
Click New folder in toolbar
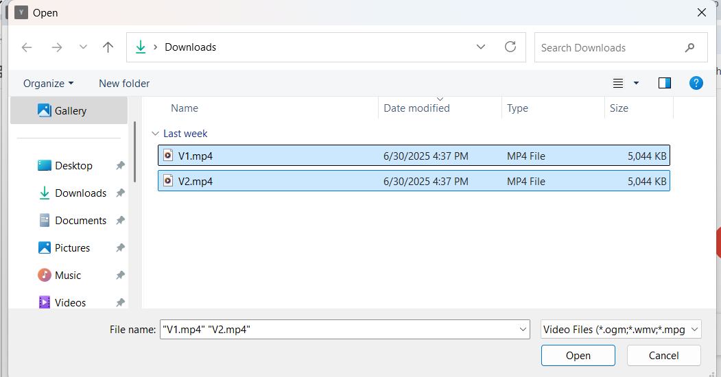124,83
